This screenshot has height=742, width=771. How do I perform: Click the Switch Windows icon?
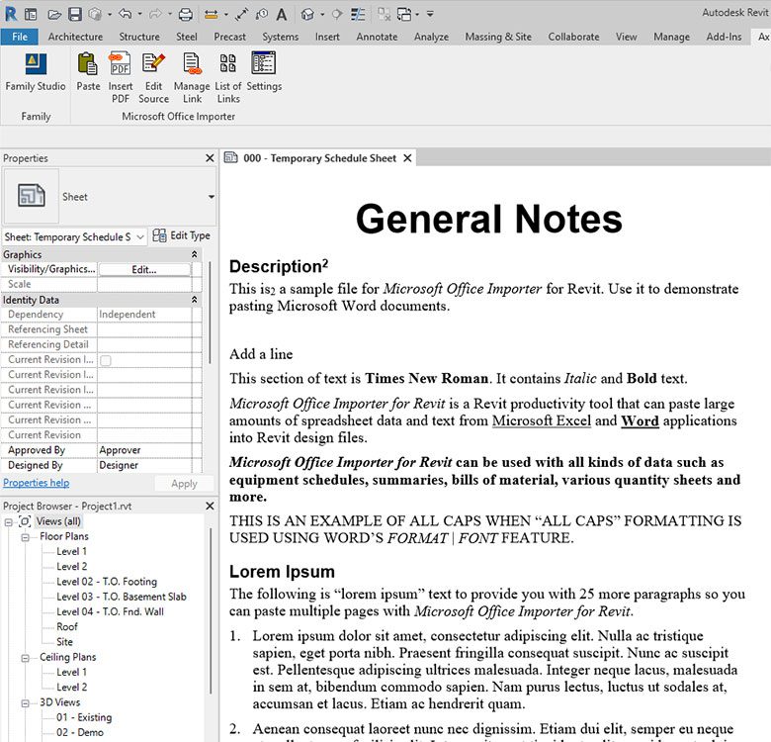[404, 15]
